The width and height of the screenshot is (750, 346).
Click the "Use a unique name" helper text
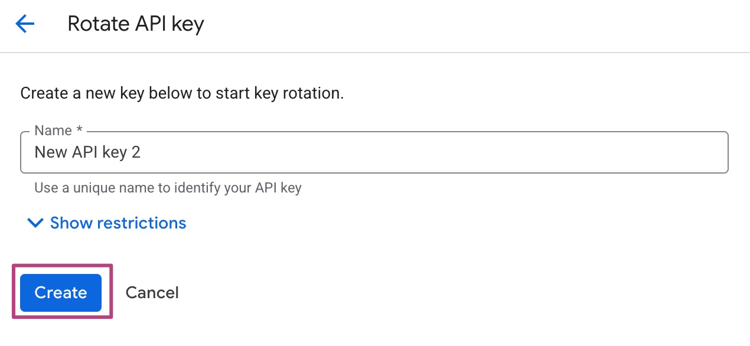(x=168, y=188)
